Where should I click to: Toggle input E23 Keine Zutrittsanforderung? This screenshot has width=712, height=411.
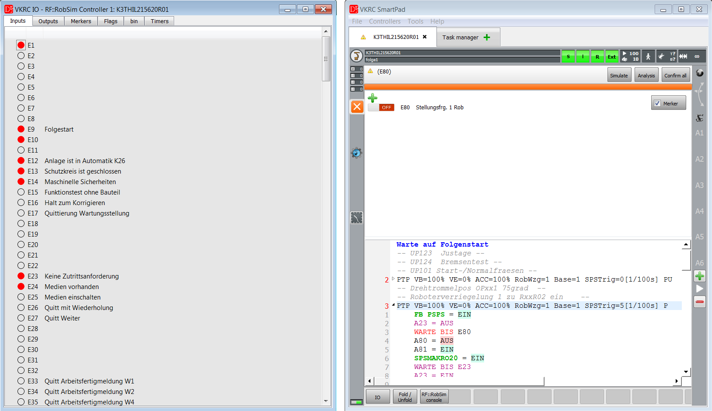[x=21, y=276]
